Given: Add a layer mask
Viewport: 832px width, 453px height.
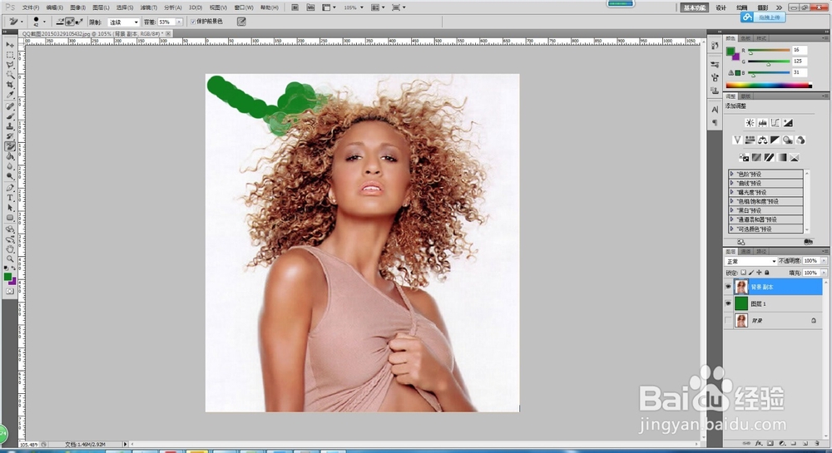Looking at the screenshot, I should 770,443.
